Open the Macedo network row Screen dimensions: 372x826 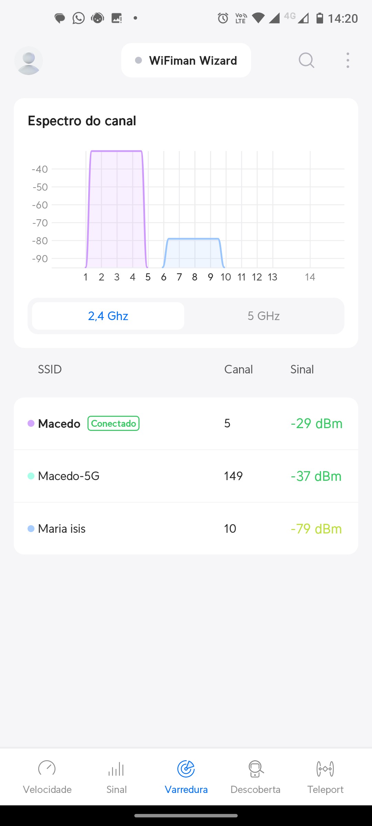pos(186,424)
